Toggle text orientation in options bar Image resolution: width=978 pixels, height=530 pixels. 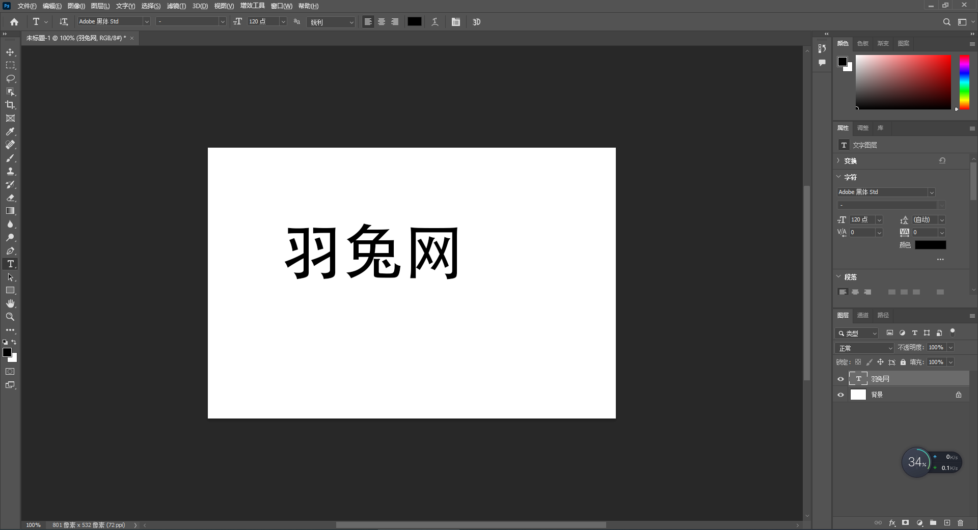tap(64, 22)
